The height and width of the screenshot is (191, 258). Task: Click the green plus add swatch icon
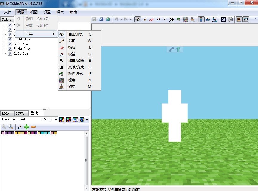pyautogui.click(x=27, y=127)
